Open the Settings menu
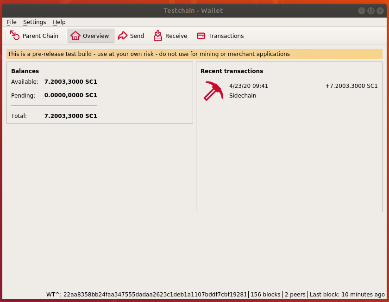Viewport: 389px width, 302px height. [34, 22]
